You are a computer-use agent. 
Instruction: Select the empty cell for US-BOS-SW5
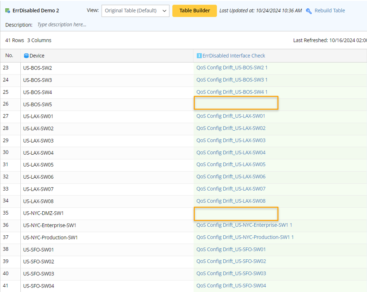pos(236,103)
